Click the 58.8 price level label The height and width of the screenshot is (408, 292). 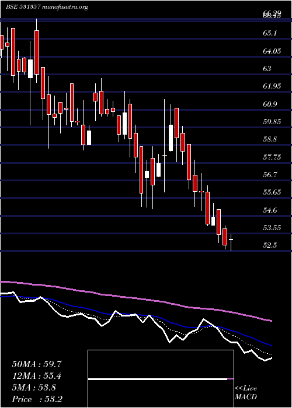pos(270,139)
